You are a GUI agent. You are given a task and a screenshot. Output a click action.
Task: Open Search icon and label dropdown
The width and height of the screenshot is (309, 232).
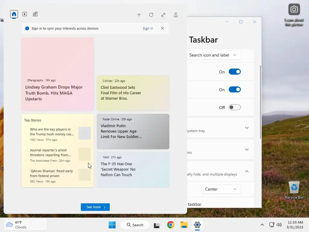coord(214,55)
